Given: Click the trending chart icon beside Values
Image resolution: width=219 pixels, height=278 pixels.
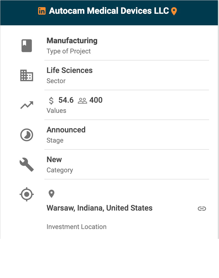Looking at the screenshot, I should (x=27, y=105).
